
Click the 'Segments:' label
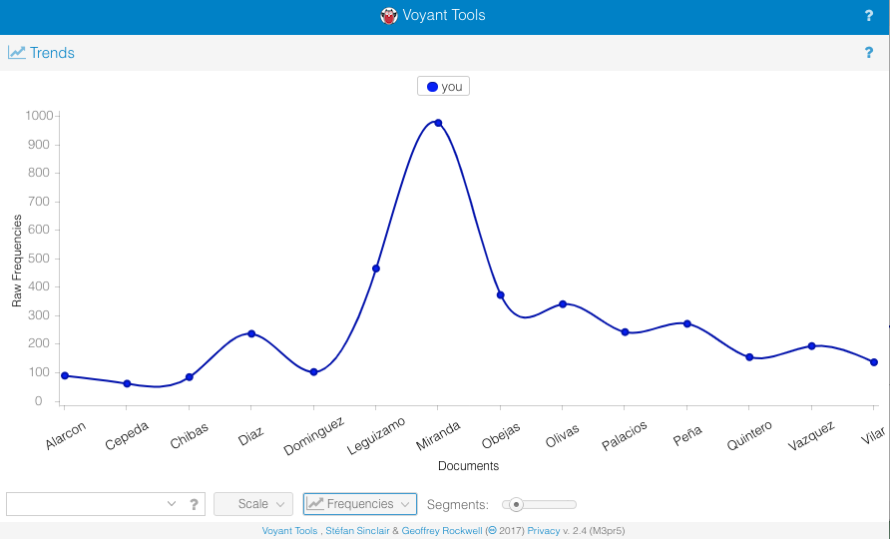click(x=458, y=504)
